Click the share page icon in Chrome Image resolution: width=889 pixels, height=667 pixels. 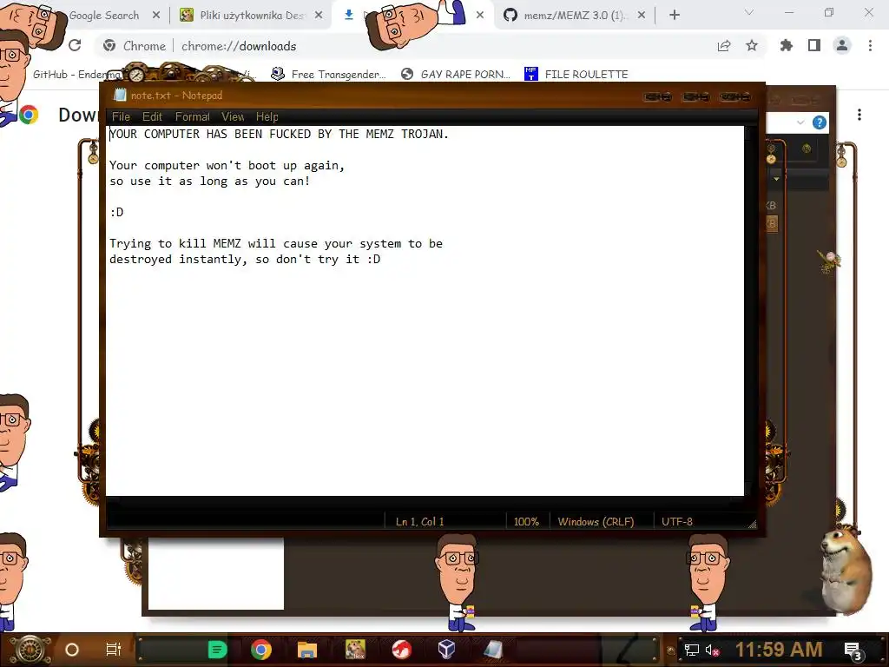724,46
